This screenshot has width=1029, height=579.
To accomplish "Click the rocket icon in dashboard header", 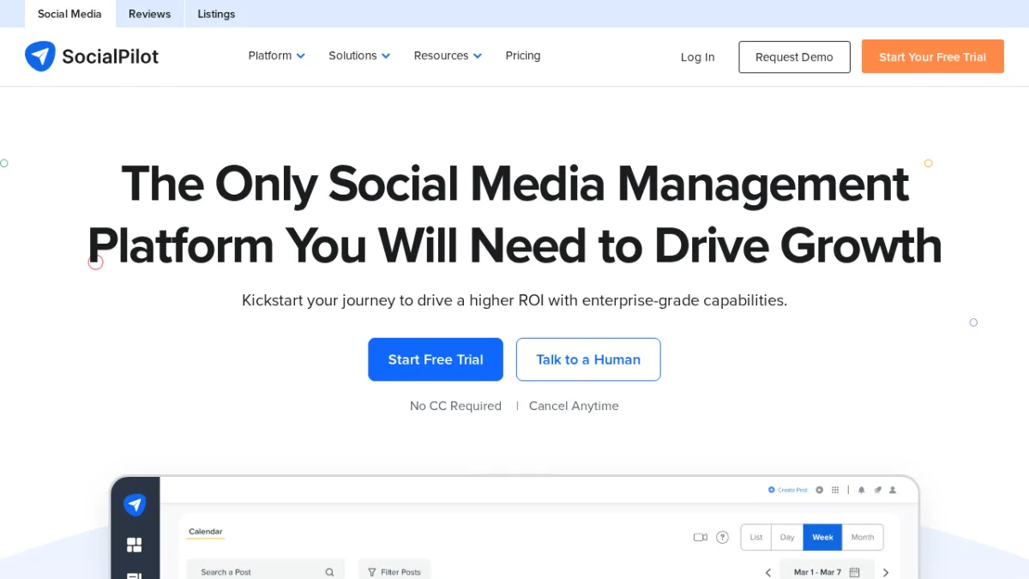I will pyautogui.click(x=877, y=490).
